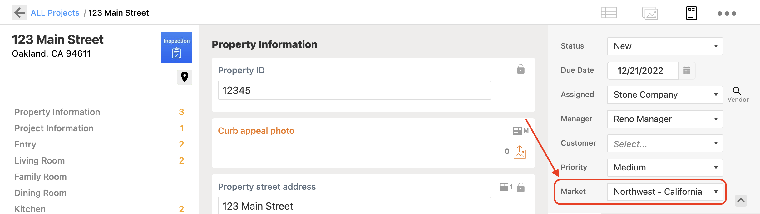Screen dimensions: 760x214
Task: Click the Vendor search magnifier icon
Action: [x=737, y=91]
